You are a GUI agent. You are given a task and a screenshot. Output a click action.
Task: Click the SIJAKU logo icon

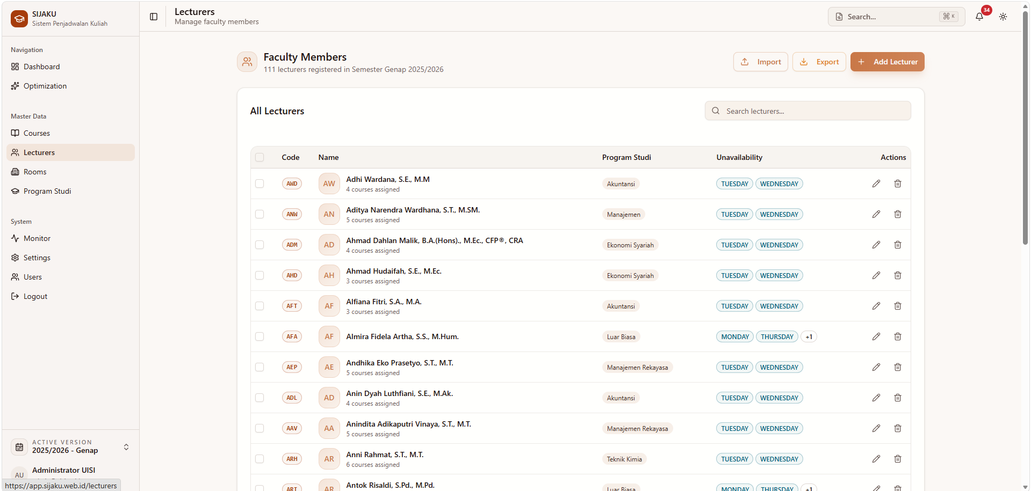point(19,18)
